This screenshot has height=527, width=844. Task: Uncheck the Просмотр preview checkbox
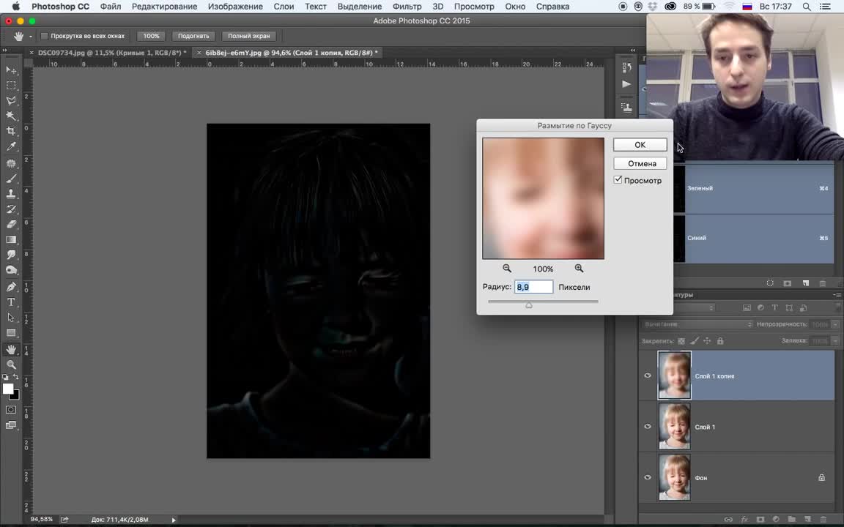[x=618, y=180]
